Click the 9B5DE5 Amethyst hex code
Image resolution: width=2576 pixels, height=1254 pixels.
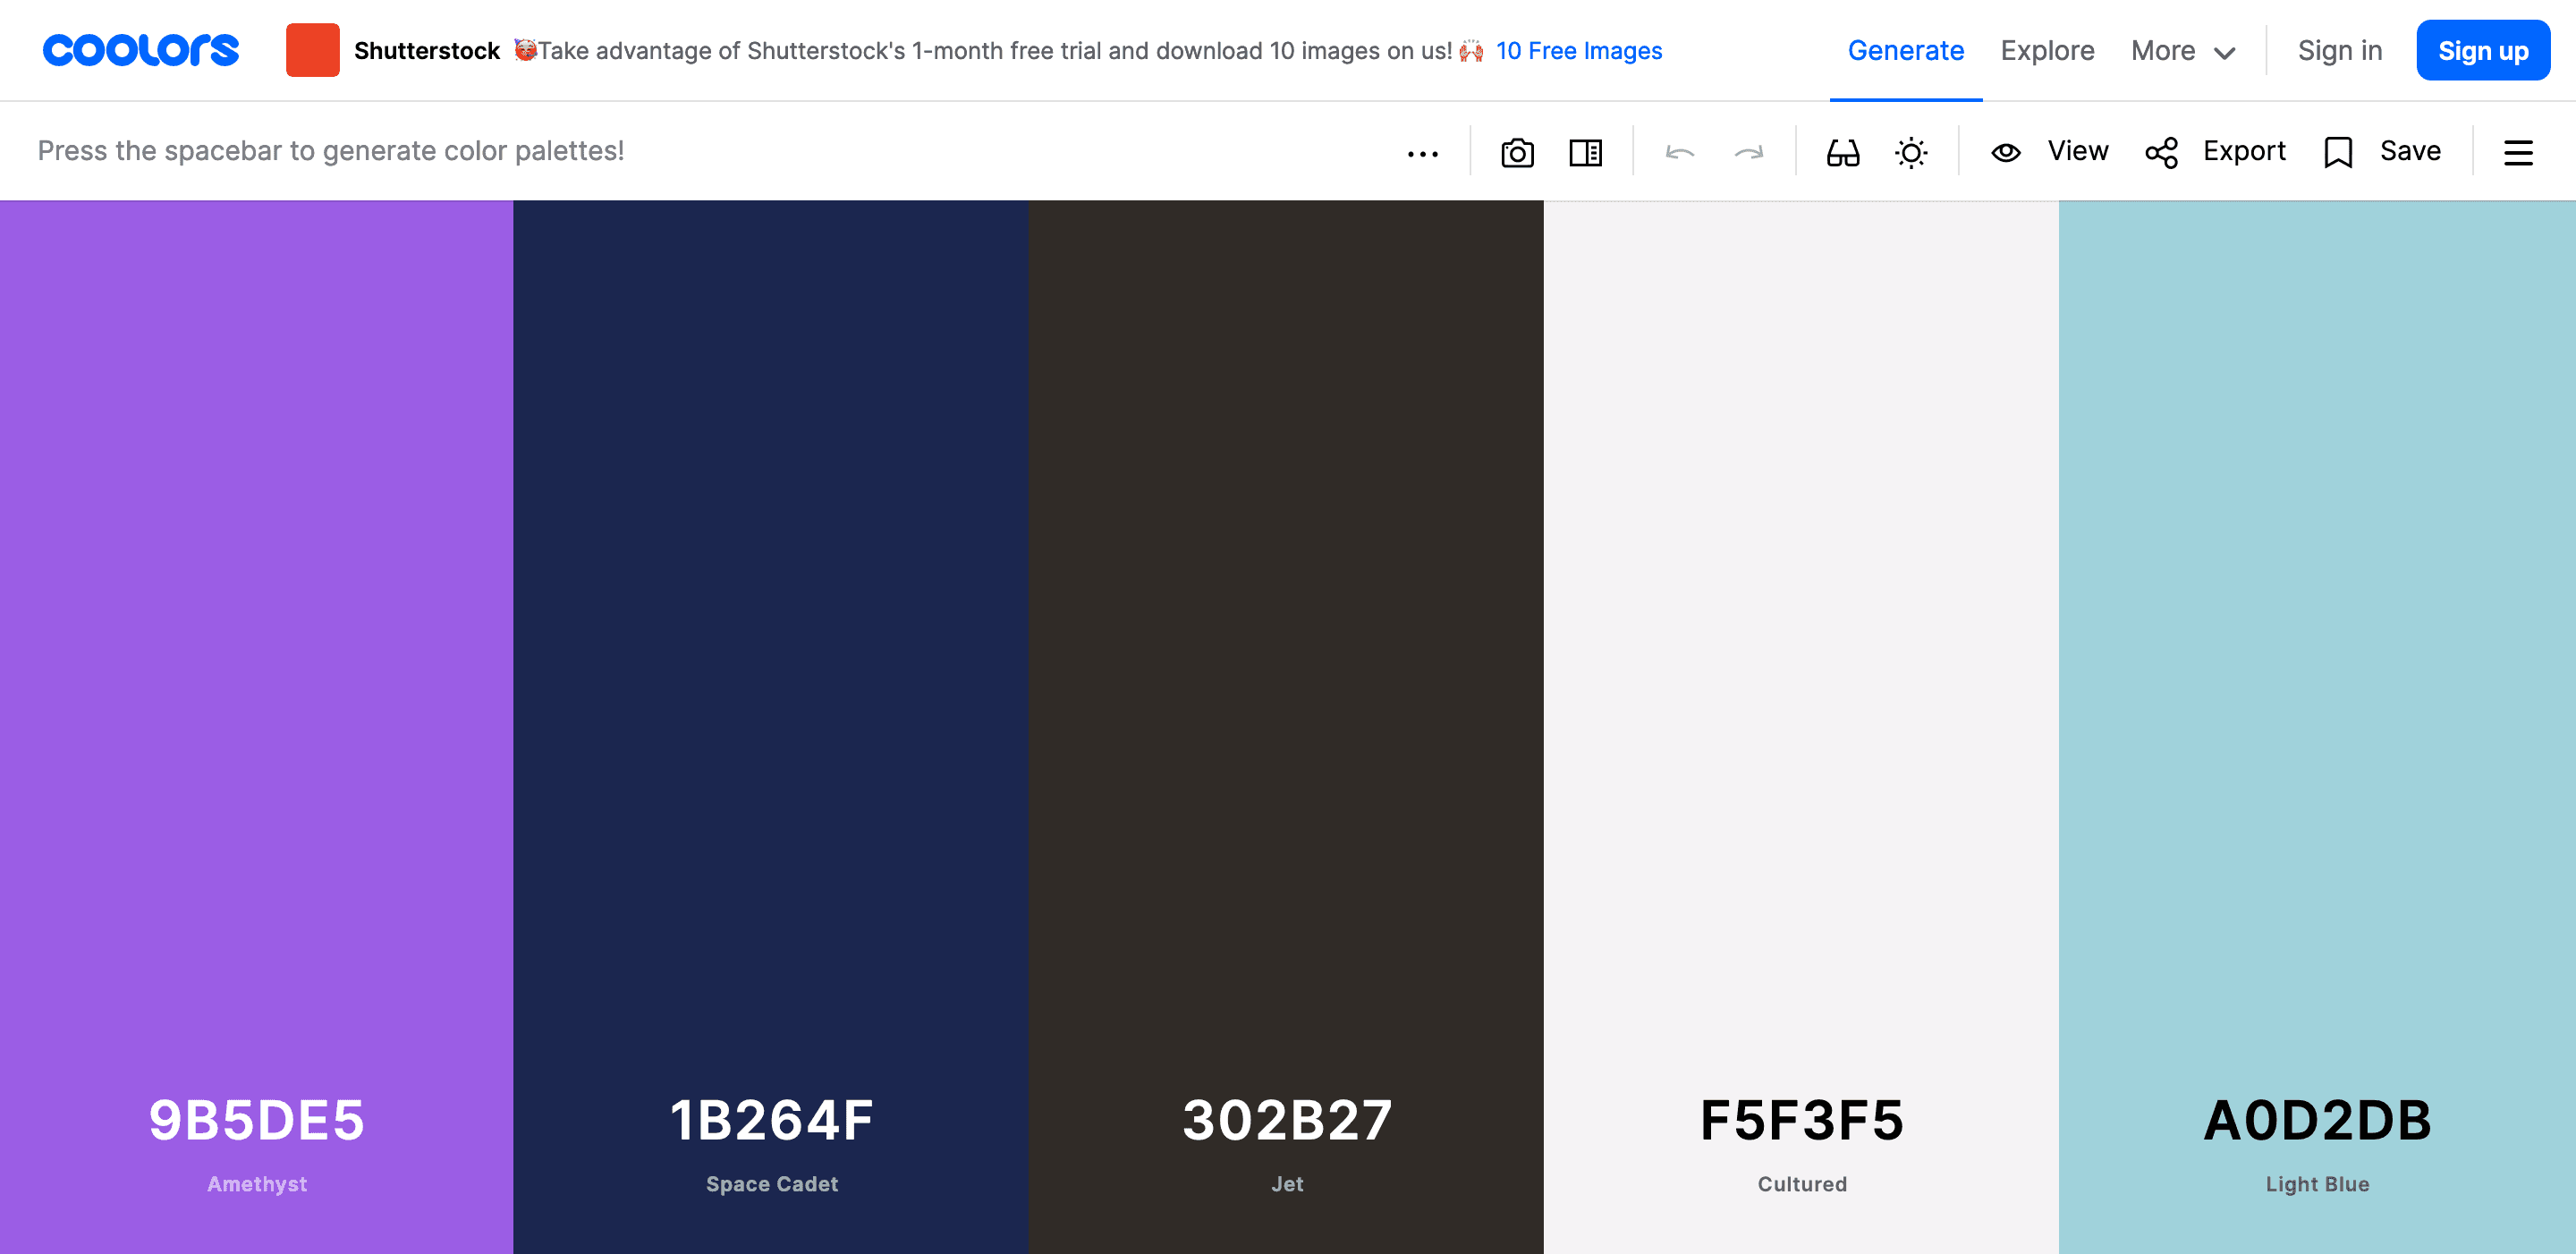click(x=257, y=1119)
